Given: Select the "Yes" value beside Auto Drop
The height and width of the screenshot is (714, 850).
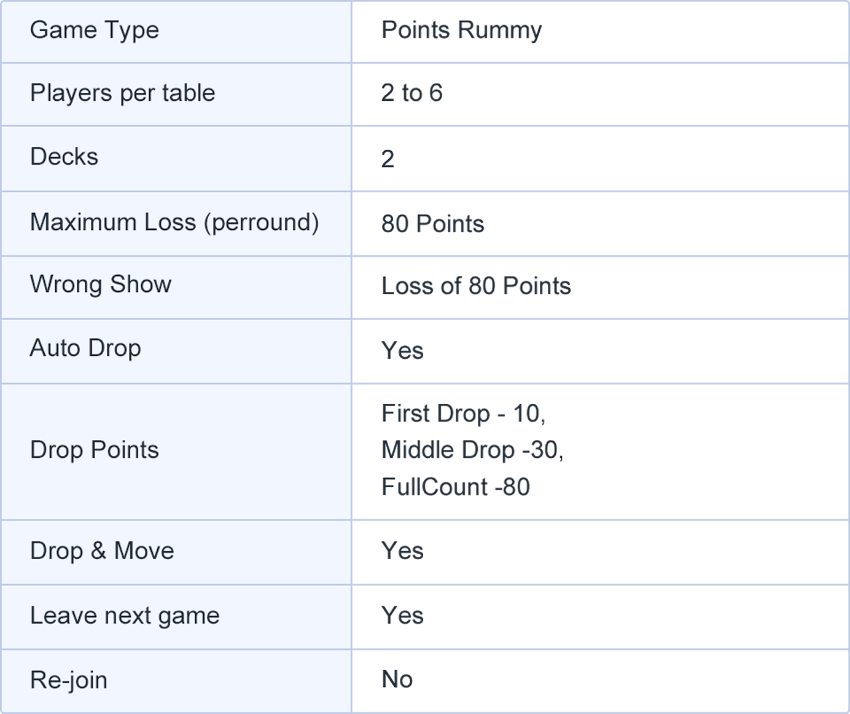Looking at the screenshot, I should 402,351.
